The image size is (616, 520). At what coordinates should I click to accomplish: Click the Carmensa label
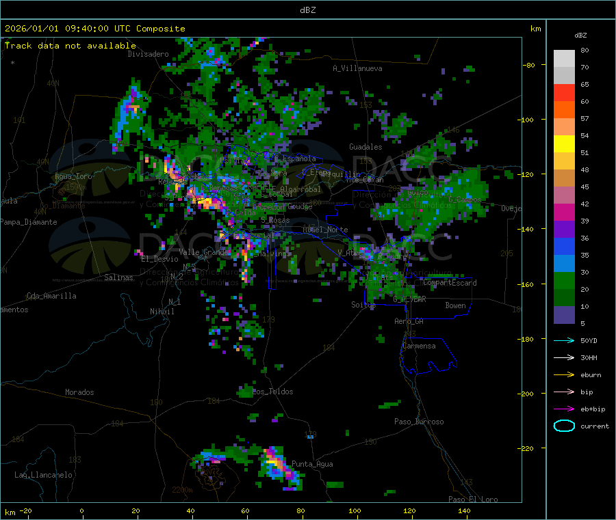click(x=419, y=346)
